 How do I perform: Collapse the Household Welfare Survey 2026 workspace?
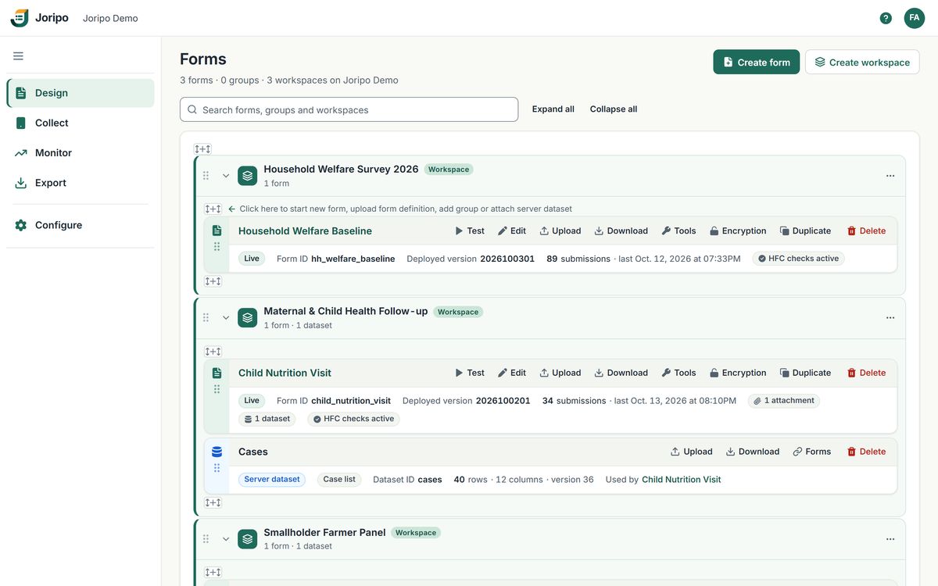pyautogui.click(x=226, y=176)
